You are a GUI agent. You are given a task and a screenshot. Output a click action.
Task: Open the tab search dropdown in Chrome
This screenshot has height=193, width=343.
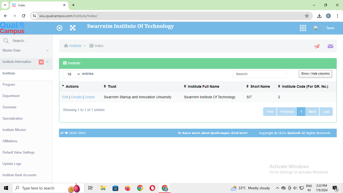(5, 5)
